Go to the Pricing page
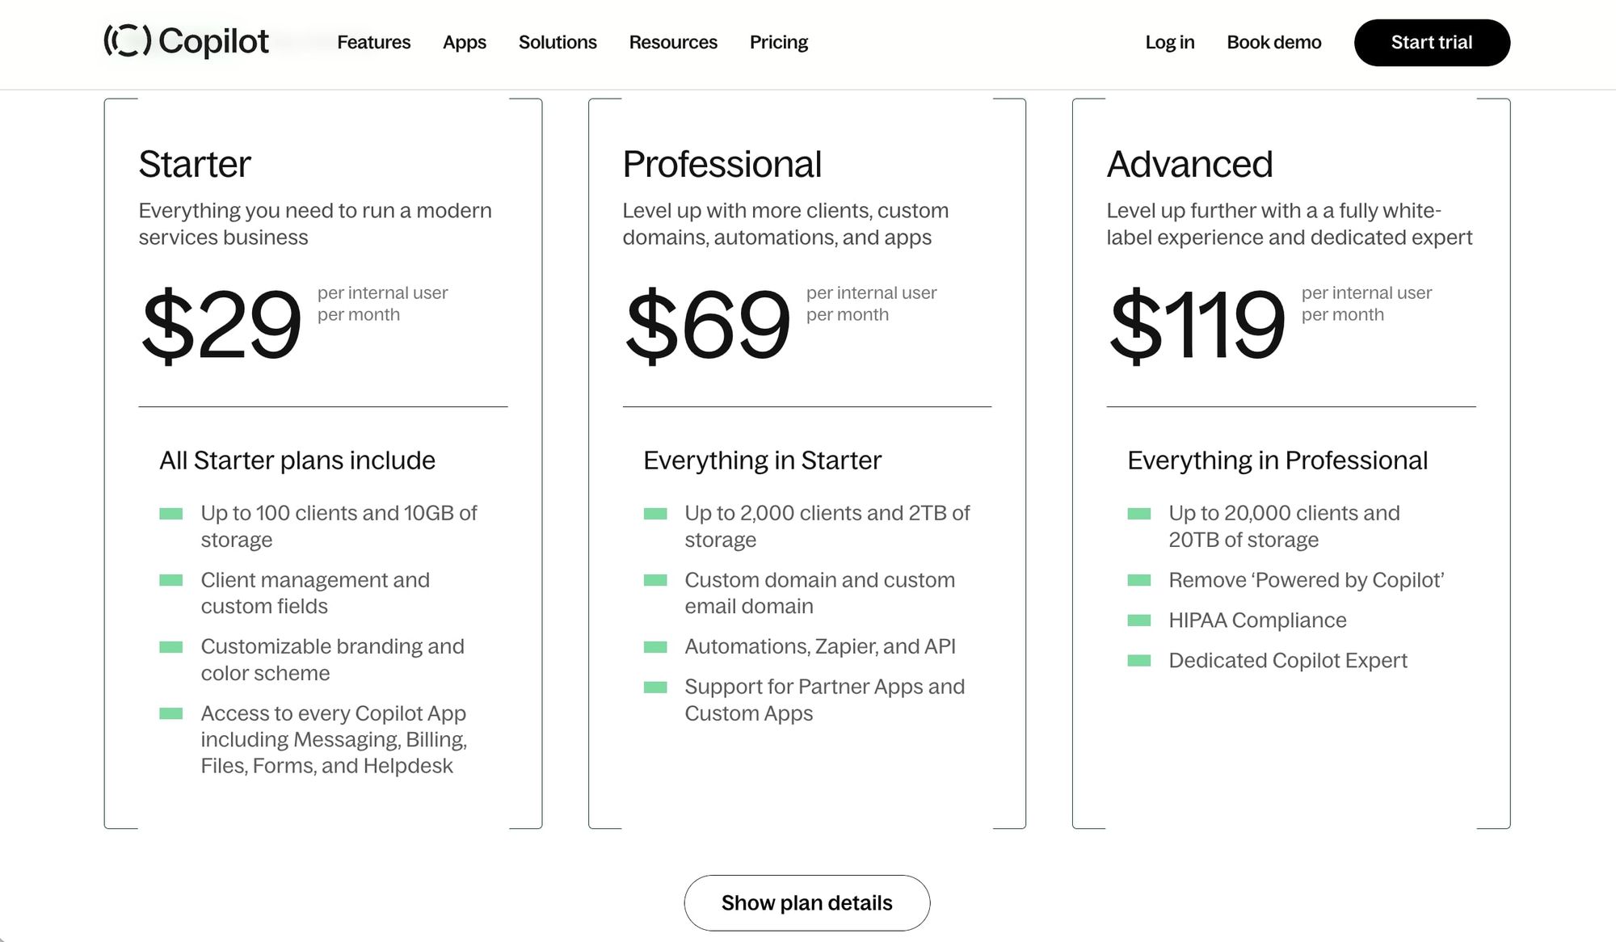Screen dimensions: 1616x942 779,42
